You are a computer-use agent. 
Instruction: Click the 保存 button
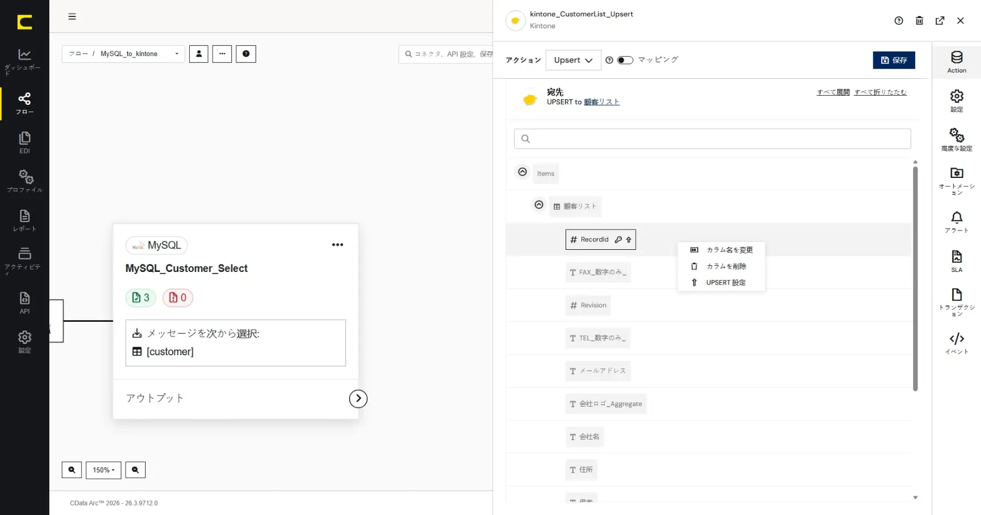click(x=894, y=60)
